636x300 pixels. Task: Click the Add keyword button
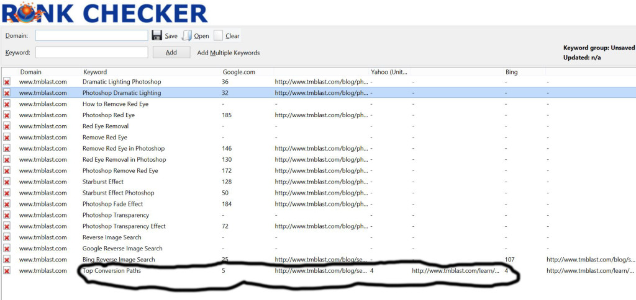coord(171,52)
